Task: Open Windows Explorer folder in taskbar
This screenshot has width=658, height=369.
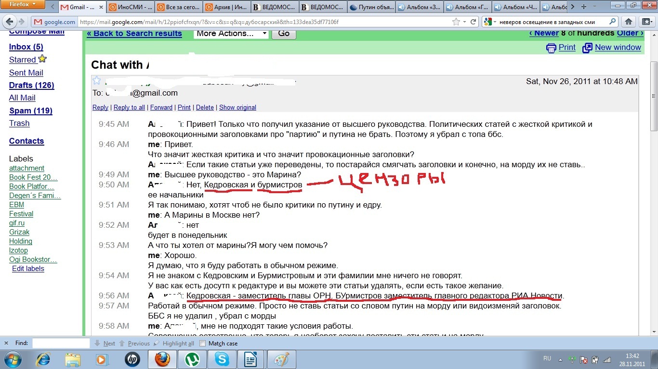Action: pyautogui.click(x=73, y=359)
